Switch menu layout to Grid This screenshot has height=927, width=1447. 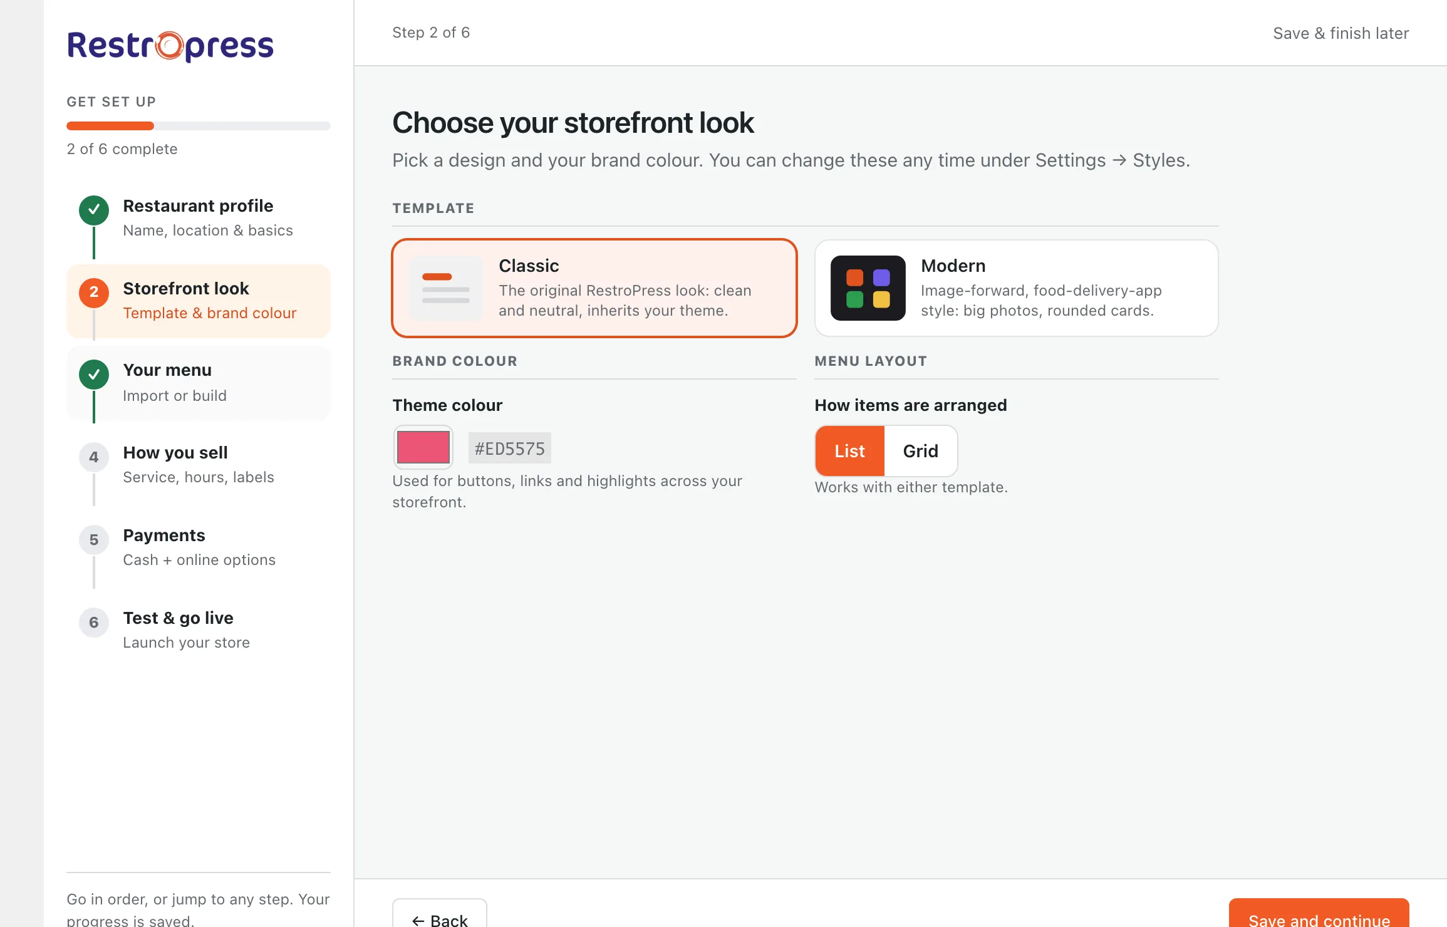(921, 451)
